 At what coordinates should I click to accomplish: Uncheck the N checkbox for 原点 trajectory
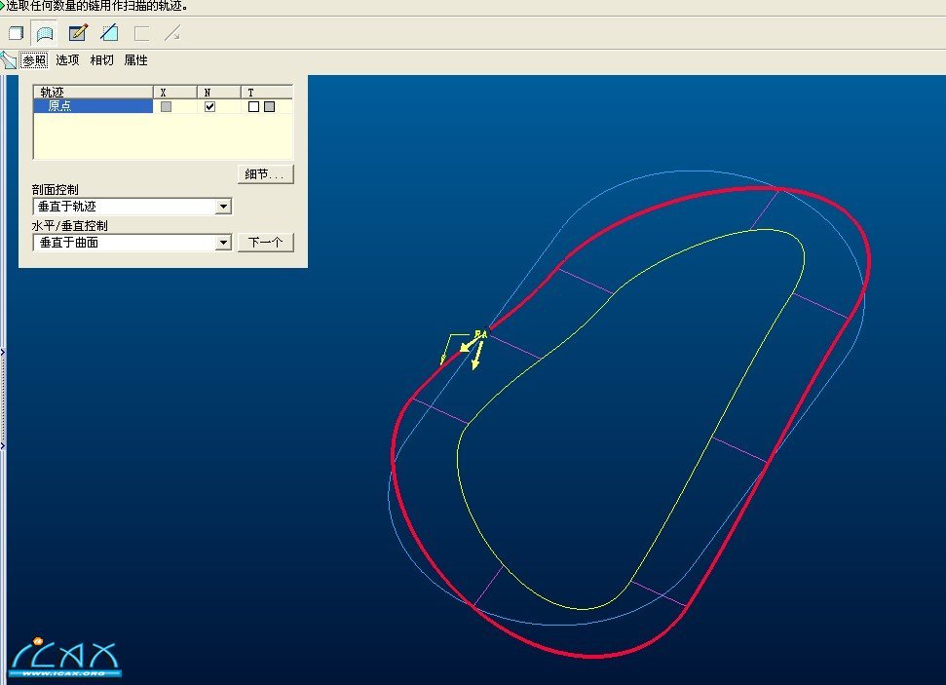click(x=209, y=107)
